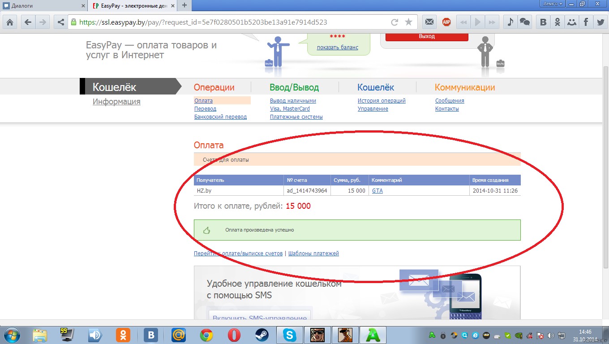
Task: Open the Управление link
Action: coord(373,109)
